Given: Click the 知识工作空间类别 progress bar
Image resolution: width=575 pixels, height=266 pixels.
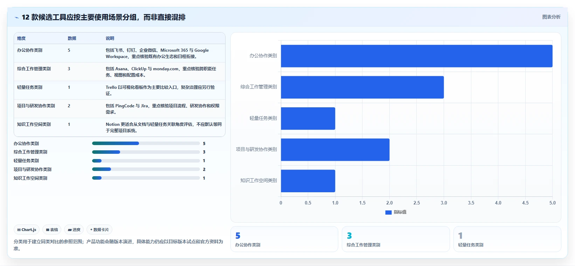Looking at the screenshot, I should 146,178.
